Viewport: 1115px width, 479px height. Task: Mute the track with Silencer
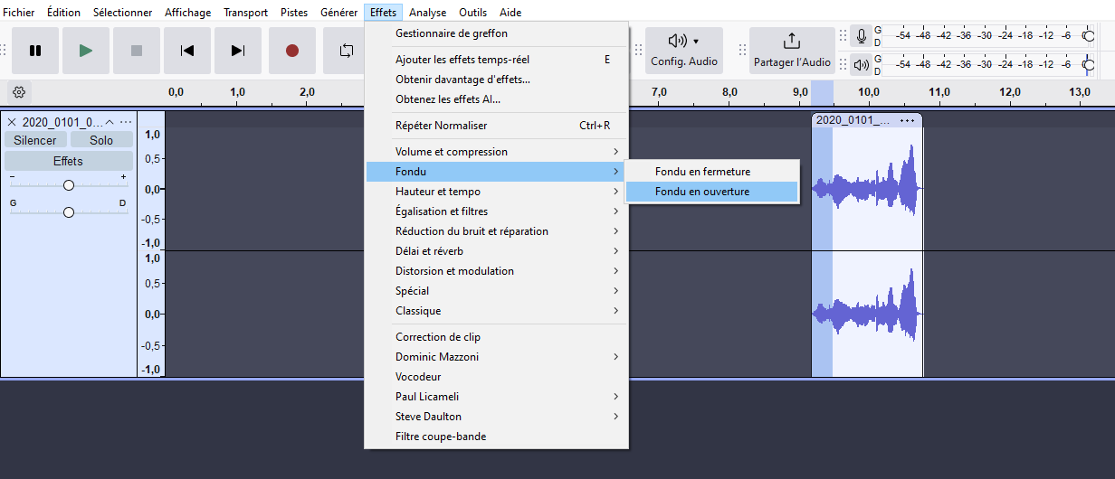coord(35,140)
